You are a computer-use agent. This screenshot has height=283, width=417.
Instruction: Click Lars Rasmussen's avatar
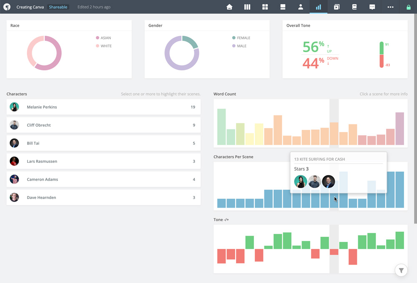click(x=14, y=161)
